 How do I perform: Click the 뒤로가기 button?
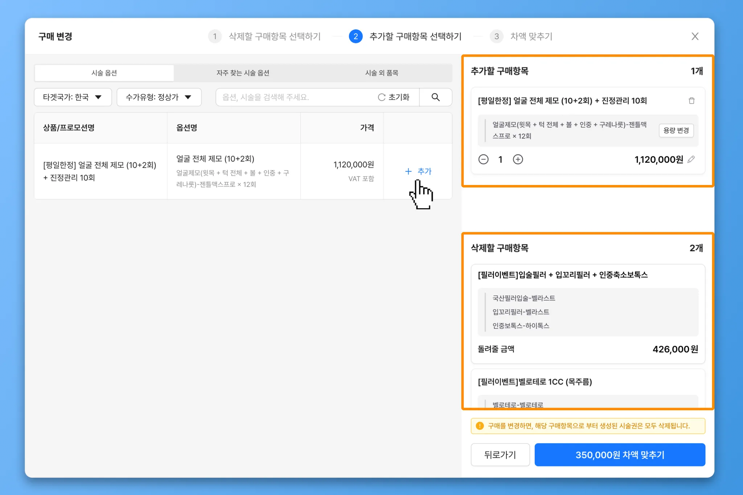(x=500, y=455)
